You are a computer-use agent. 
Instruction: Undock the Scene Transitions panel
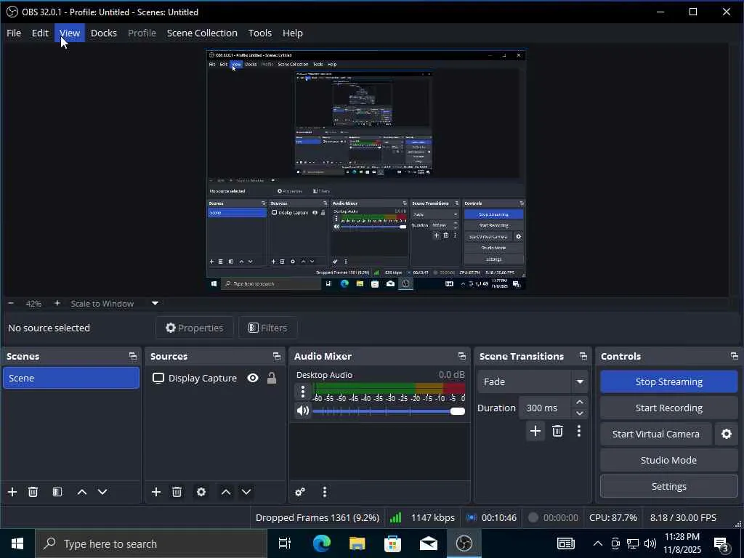[583, 356]
